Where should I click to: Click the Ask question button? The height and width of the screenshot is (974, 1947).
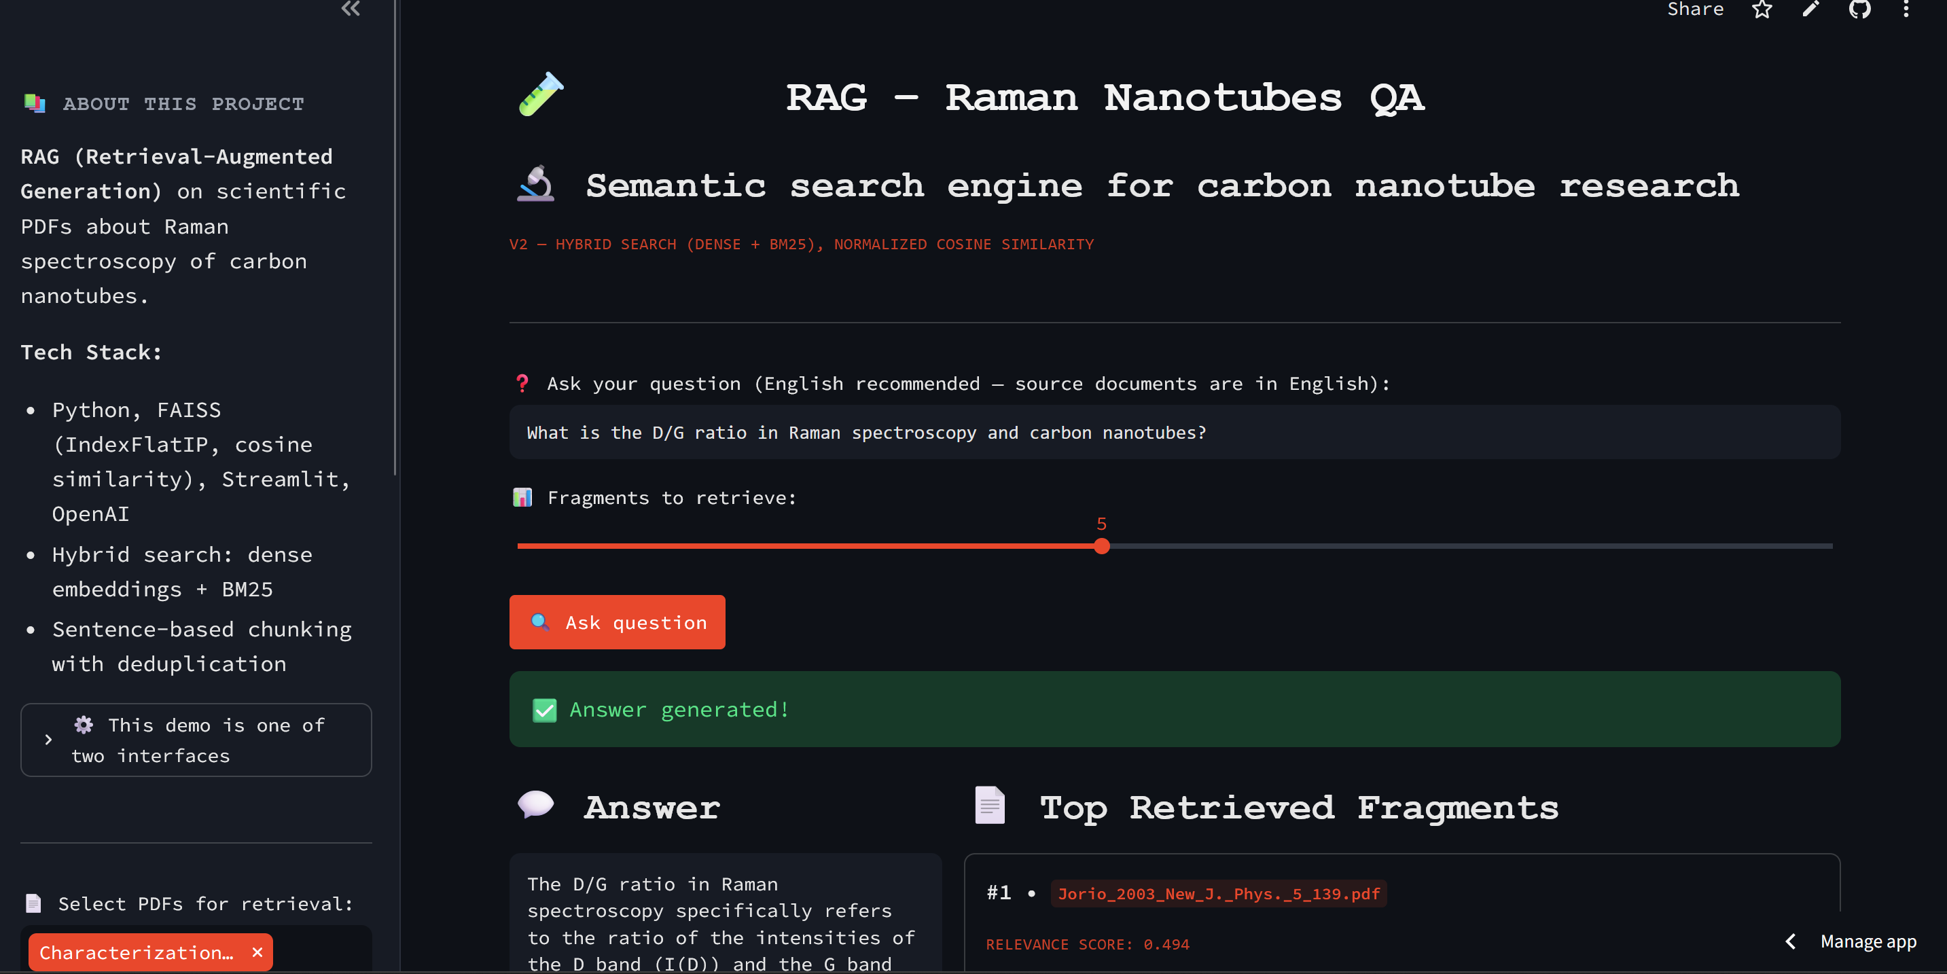[617, 622]
